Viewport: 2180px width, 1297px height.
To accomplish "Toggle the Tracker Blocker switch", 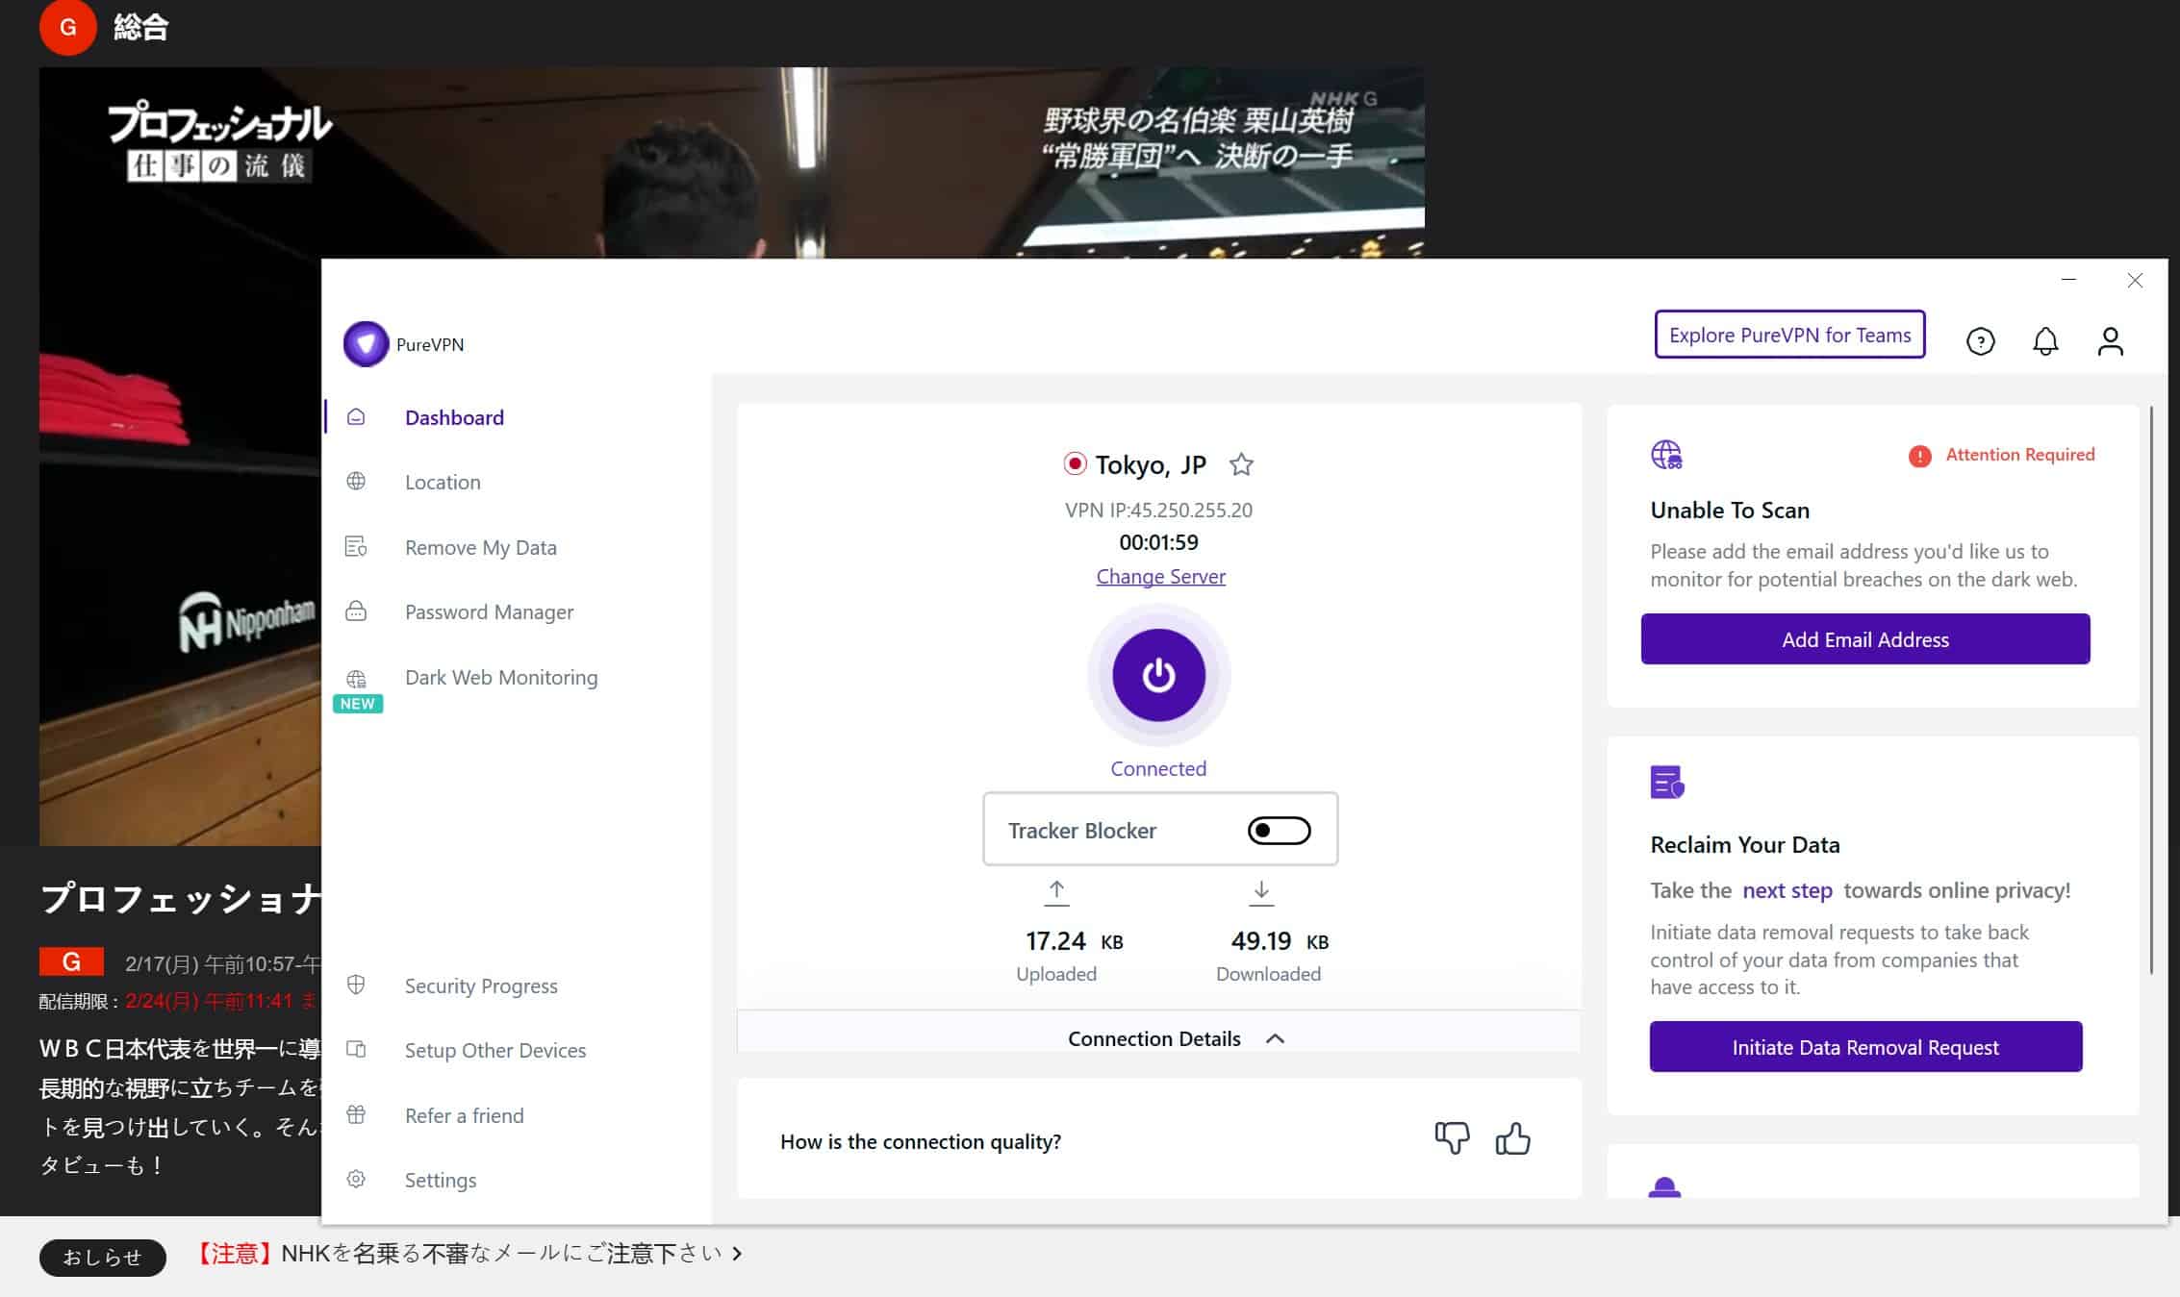I will (1279, 830).
